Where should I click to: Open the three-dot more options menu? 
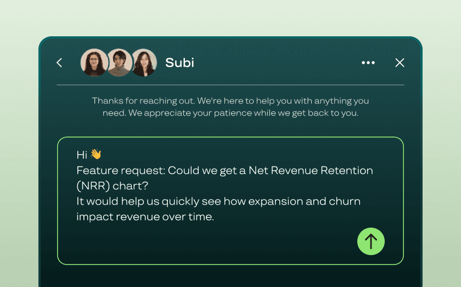point(368,63)
